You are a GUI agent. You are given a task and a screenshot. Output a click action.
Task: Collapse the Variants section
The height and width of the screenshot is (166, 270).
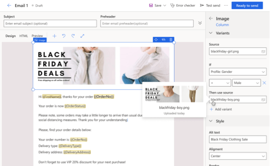pos(211,33)
